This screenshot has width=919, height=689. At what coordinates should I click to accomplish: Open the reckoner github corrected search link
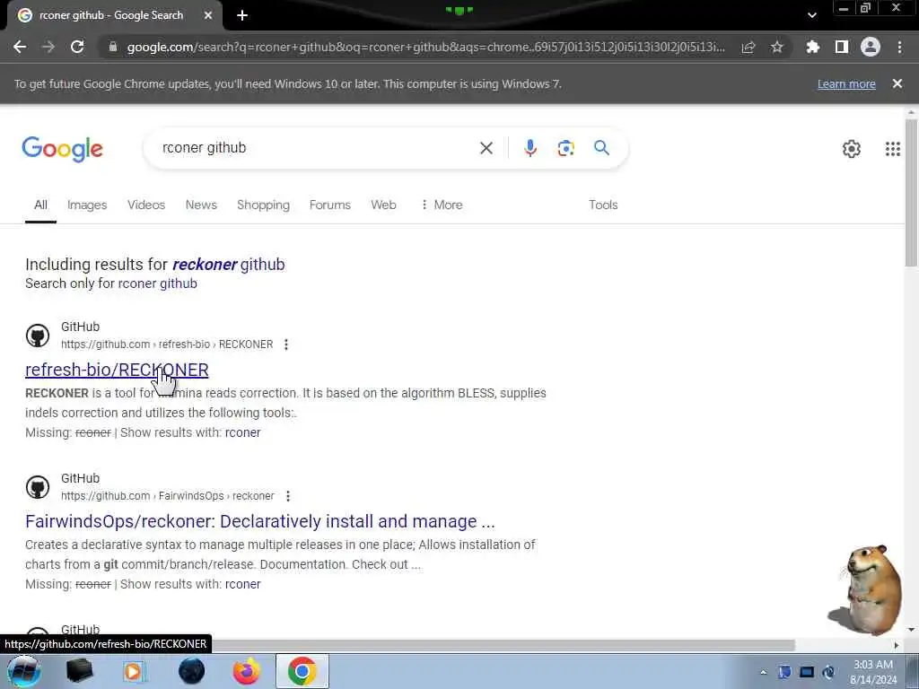point(229,265)
